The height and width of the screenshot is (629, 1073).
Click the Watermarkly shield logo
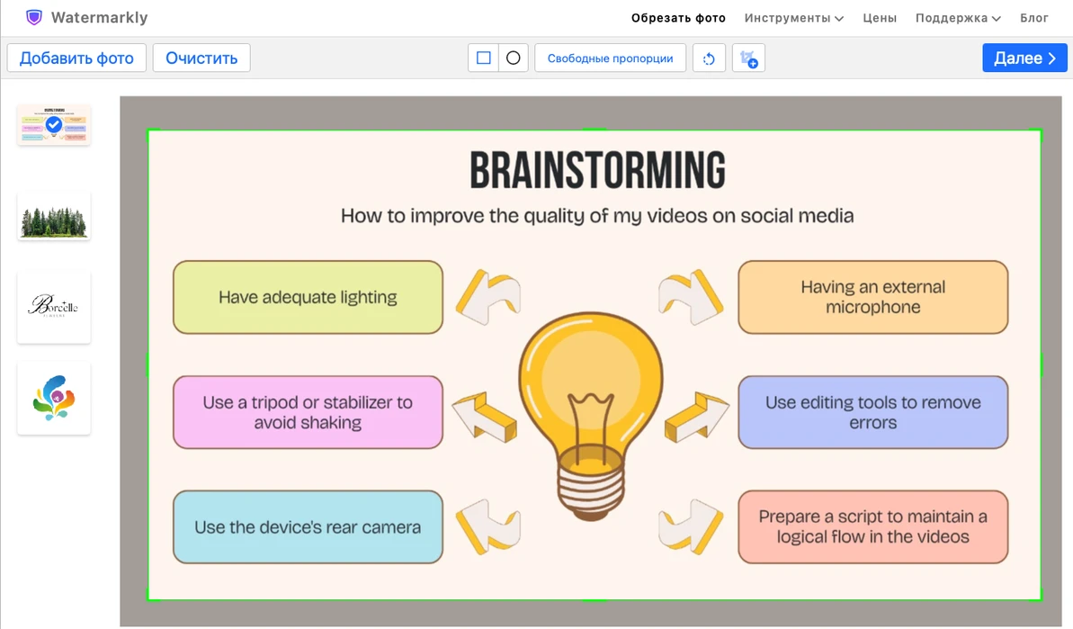pos(33,17)
